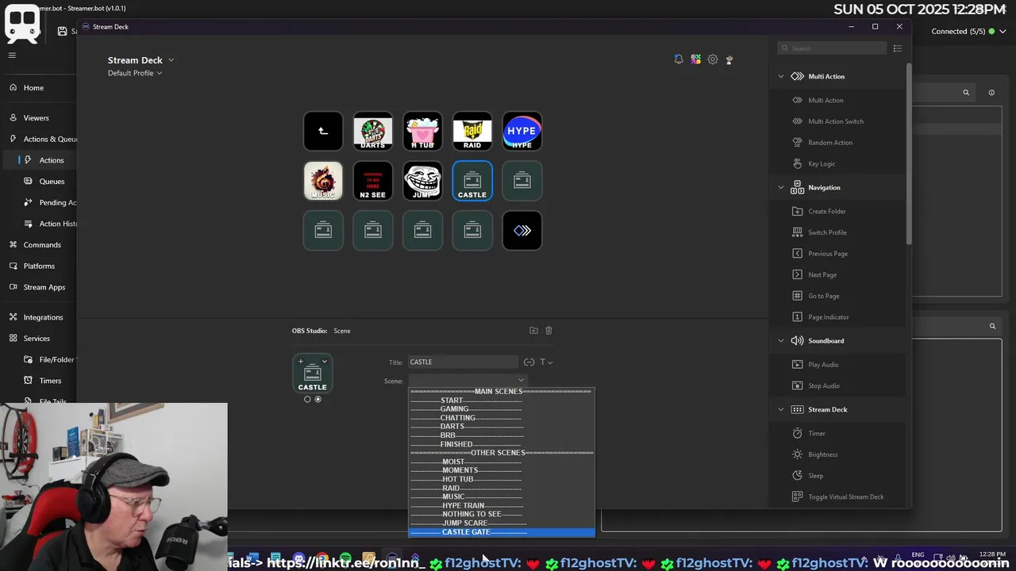Select first key state radio button

click(x=307, y=400)
